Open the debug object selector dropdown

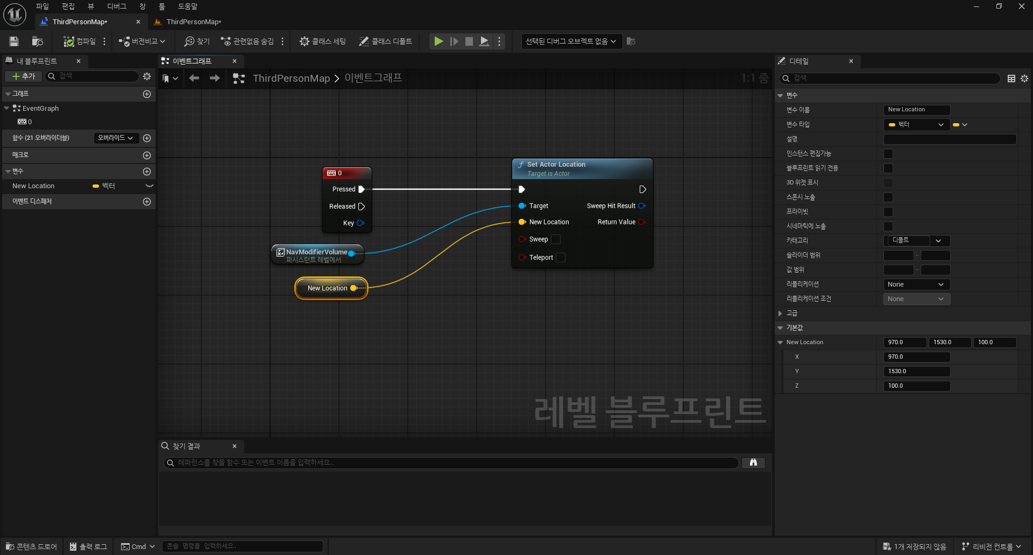coord(571,41)
